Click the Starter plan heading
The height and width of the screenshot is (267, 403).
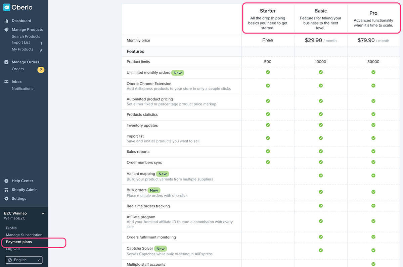point(268,11)
